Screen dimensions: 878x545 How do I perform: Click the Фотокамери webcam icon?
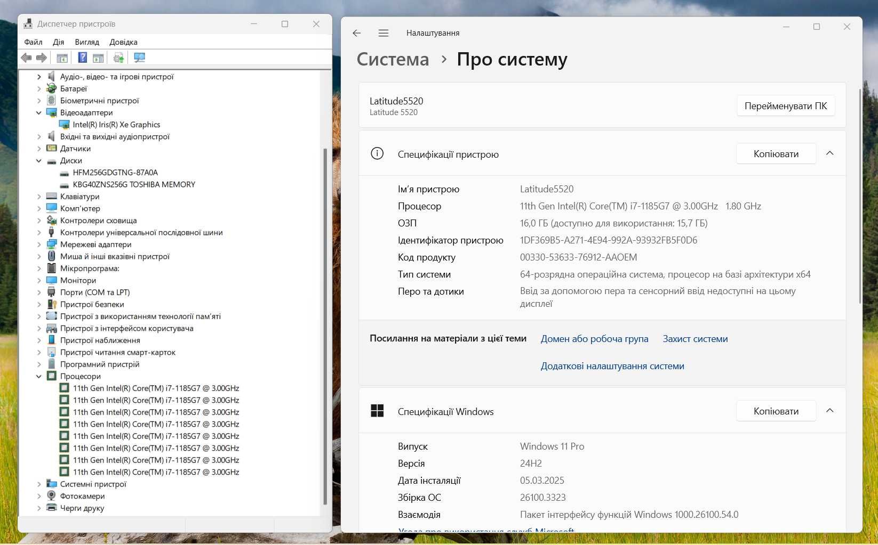click(52, 495)
